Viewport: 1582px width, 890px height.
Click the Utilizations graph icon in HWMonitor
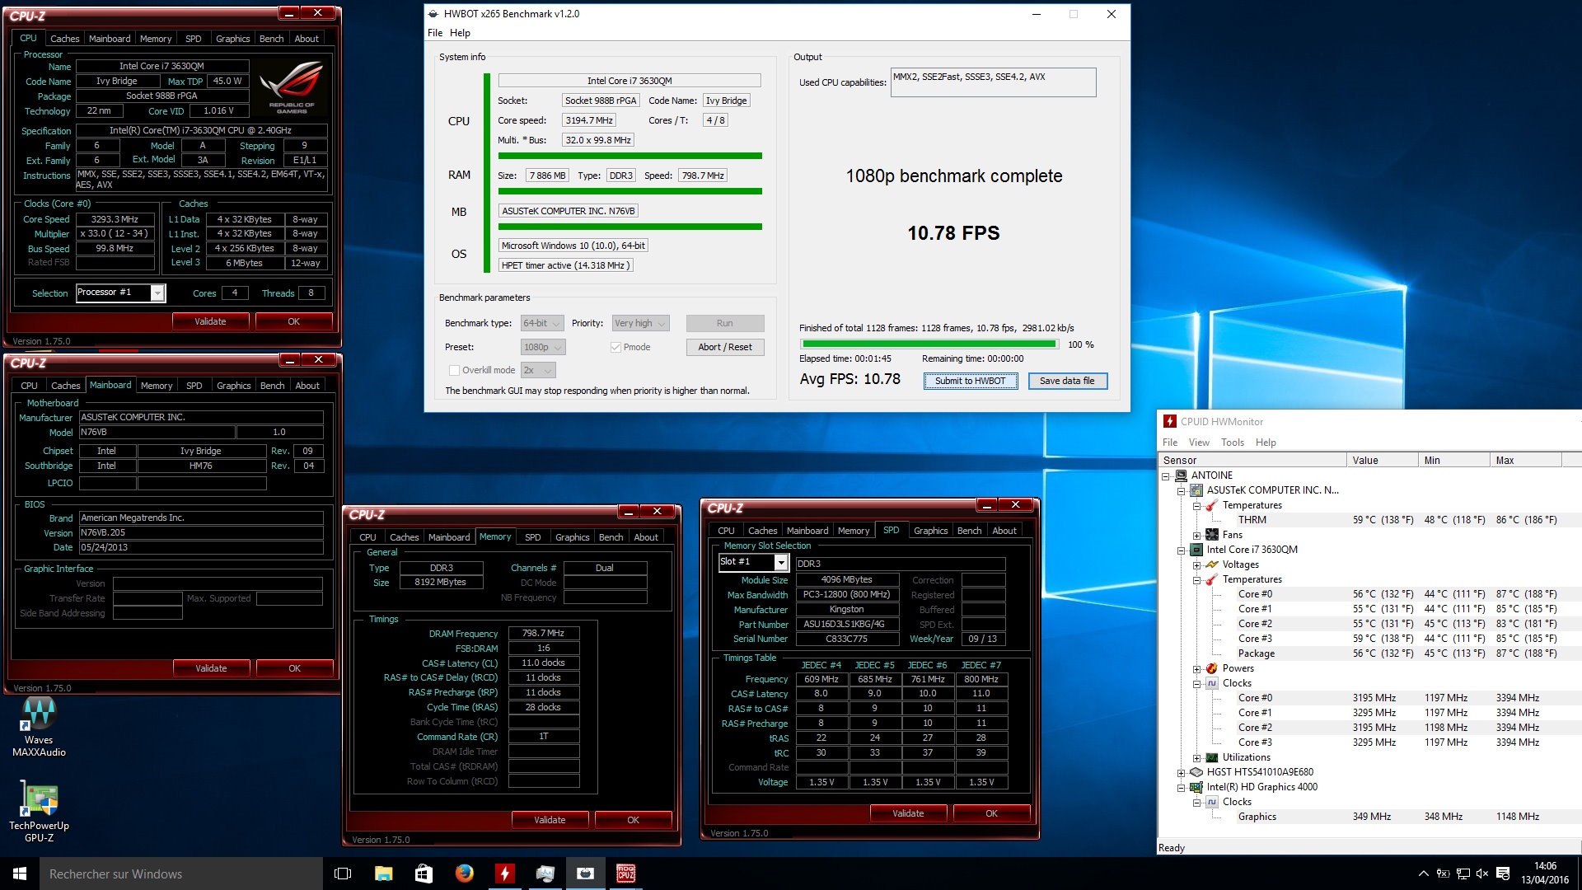coord(1212,757)
